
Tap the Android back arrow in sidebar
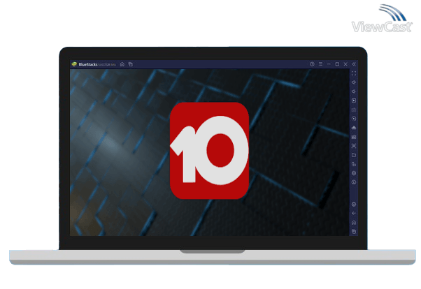point(354,213)
